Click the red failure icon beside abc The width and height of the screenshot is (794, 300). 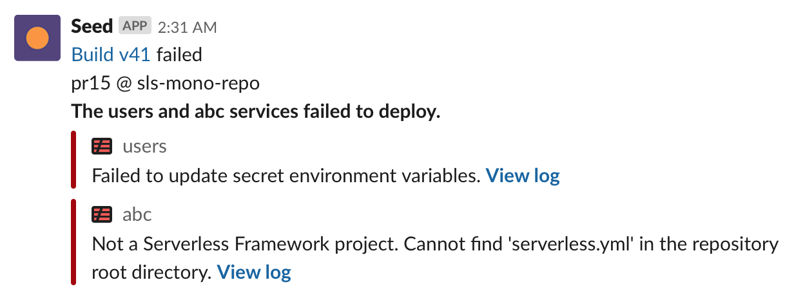(x=102, y=214)
